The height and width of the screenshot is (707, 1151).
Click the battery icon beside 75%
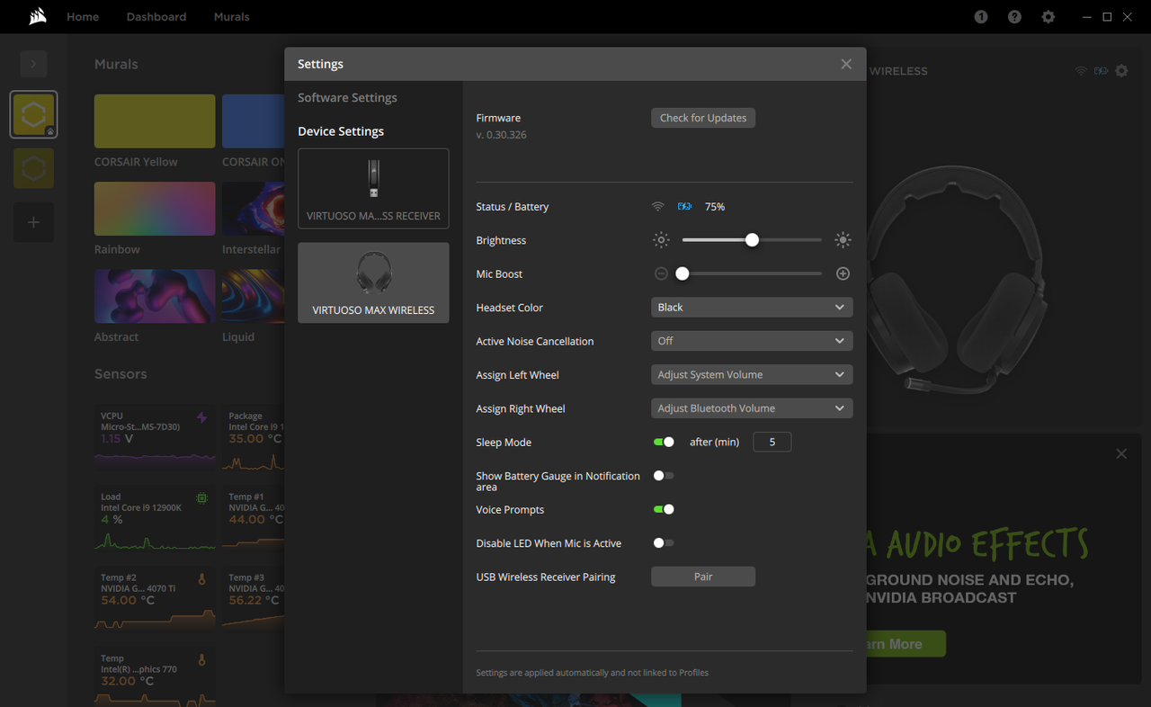pos(685,207)
